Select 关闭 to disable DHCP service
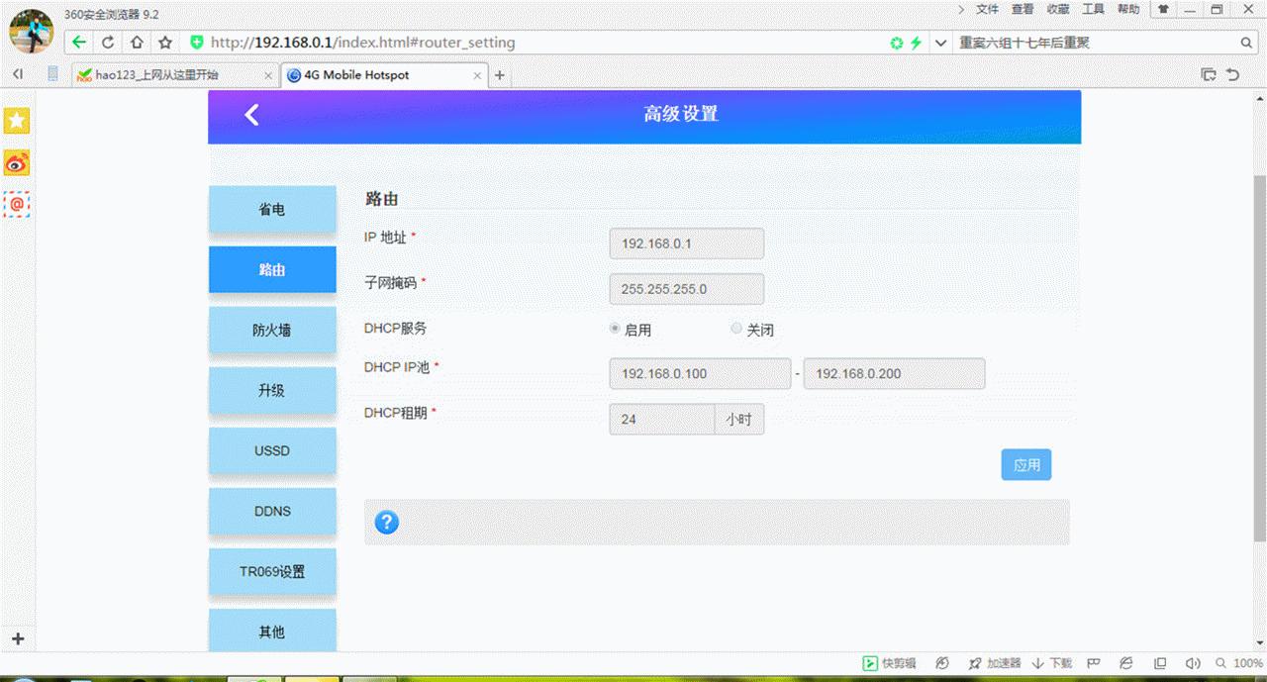1267x682 pixels. pos(735,328)
